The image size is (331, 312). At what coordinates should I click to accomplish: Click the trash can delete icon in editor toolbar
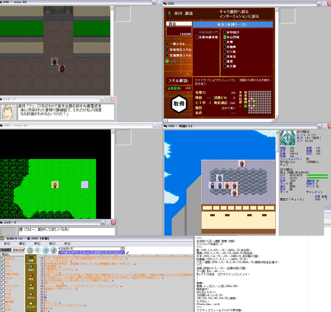[x=53, y=250]
